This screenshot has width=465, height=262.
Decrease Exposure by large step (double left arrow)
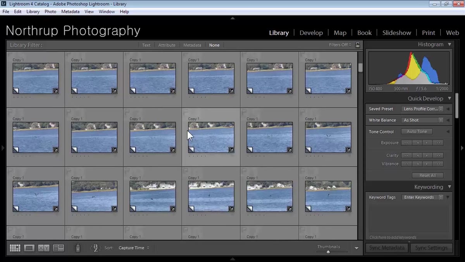406,143
